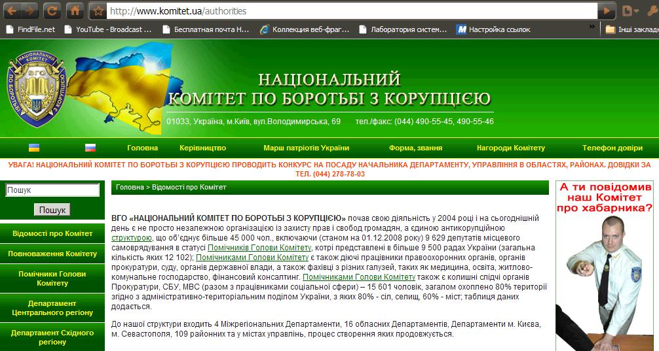Open the Інші закладки bookmarks folder

[631, 29]
